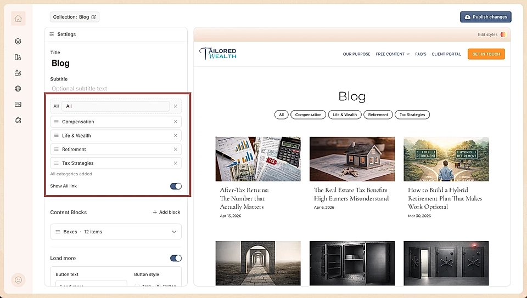The image size is (527, 298).
Task: Toggle the Show All link switch
Action: click(x=176, y=186)
